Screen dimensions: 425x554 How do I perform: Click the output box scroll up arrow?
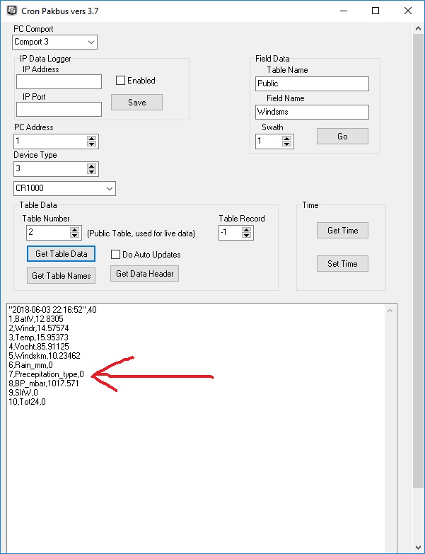390,311
